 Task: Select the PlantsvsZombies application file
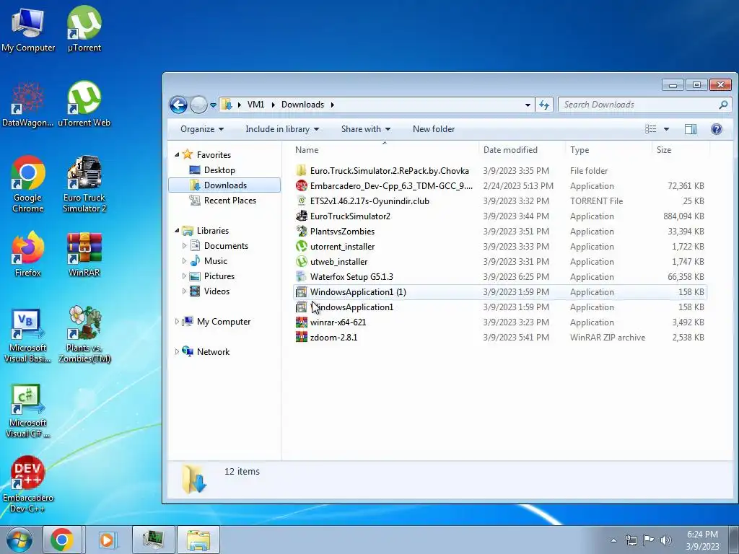[499, 232]
